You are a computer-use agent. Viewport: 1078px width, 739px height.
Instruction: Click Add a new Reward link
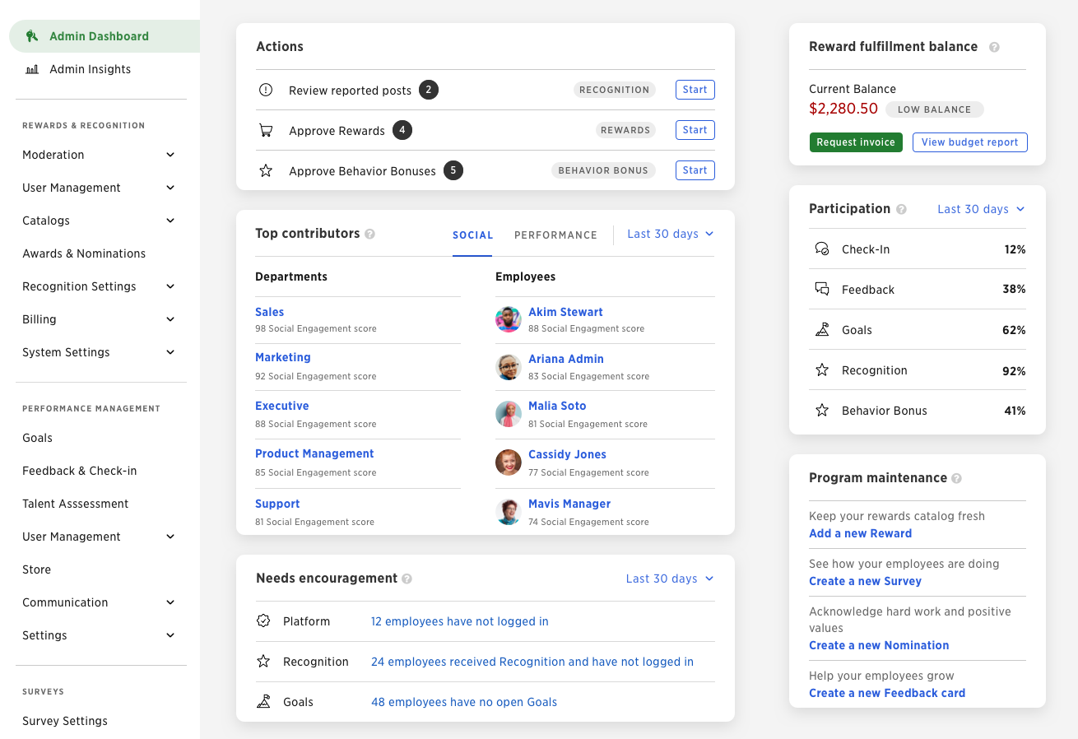(x=861, y=533)
